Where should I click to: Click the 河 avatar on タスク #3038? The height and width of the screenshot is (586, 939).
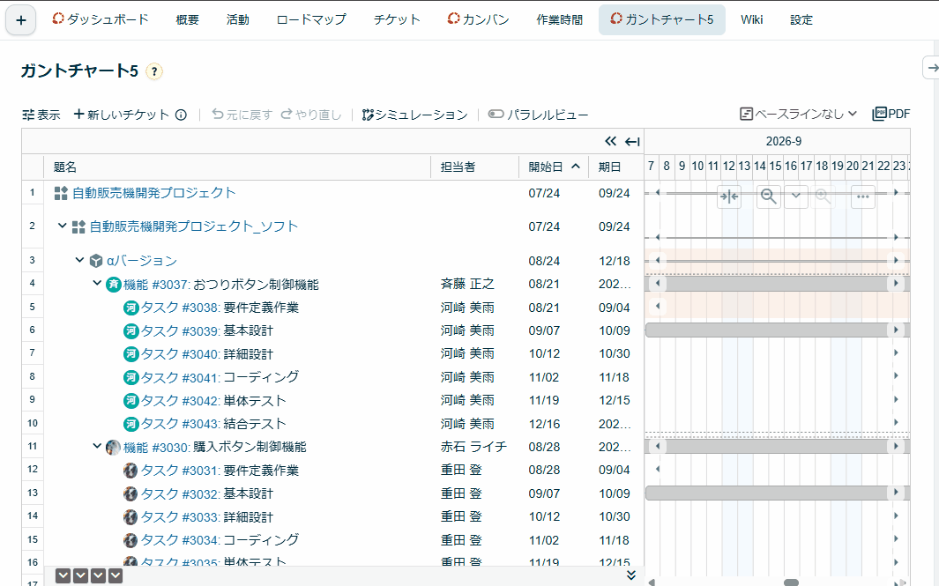131,308
